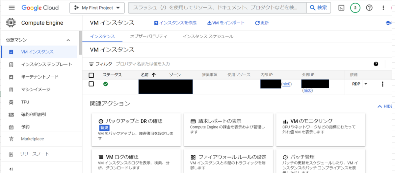
Task: Switch to the インスタンス tab
Action: click(x=102, y=36)
